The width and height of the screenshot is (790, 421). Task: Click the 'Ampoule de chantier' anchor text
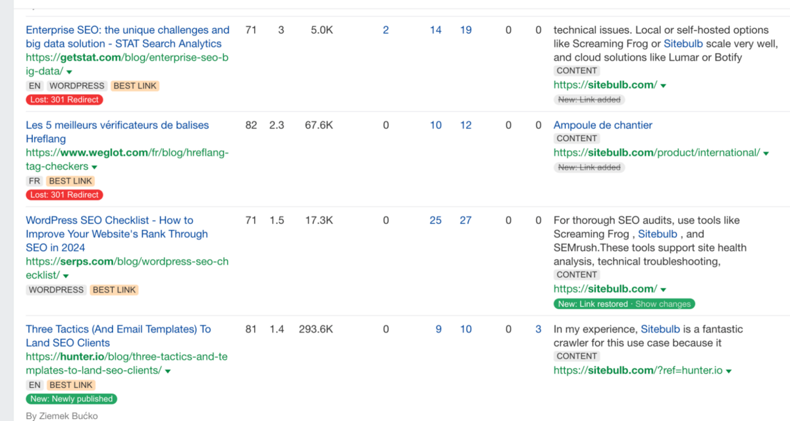point(602,125)
